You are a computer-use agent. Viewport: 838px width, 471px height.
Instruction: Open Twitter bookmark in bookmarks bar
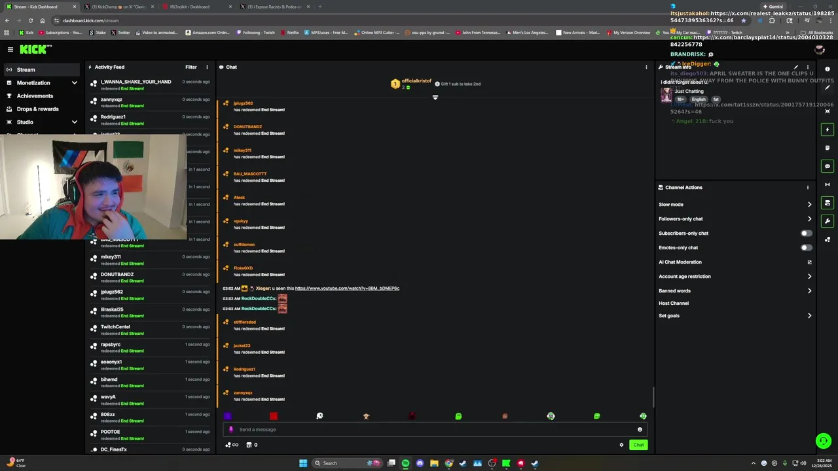tap(120, 33)
